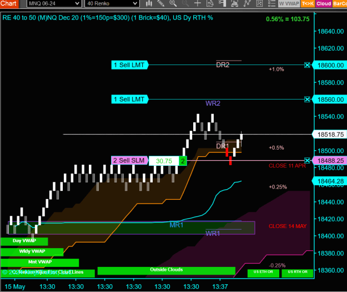Click the +0.25% level label

coord(278,187)
